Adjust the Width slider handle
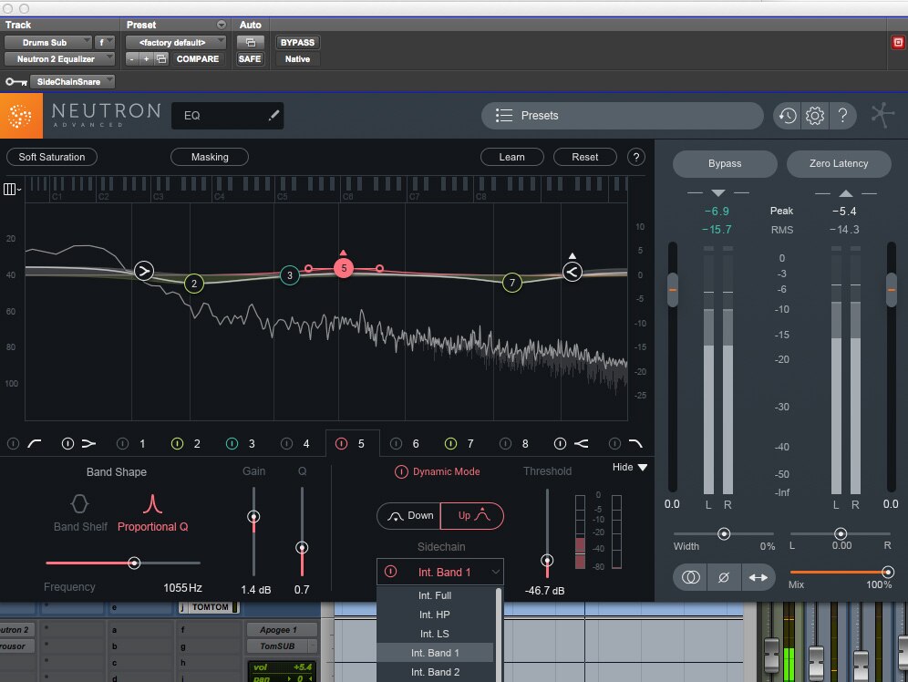Viewport: 908px width, 682px height. tap(724, 533)
